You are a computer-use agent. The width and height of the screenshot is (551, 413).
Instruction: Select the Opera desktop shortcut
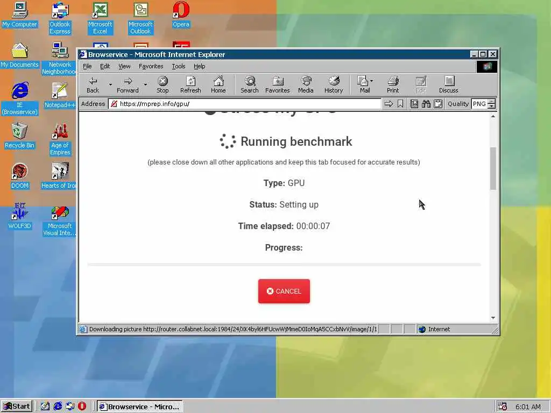coord(181,15)
